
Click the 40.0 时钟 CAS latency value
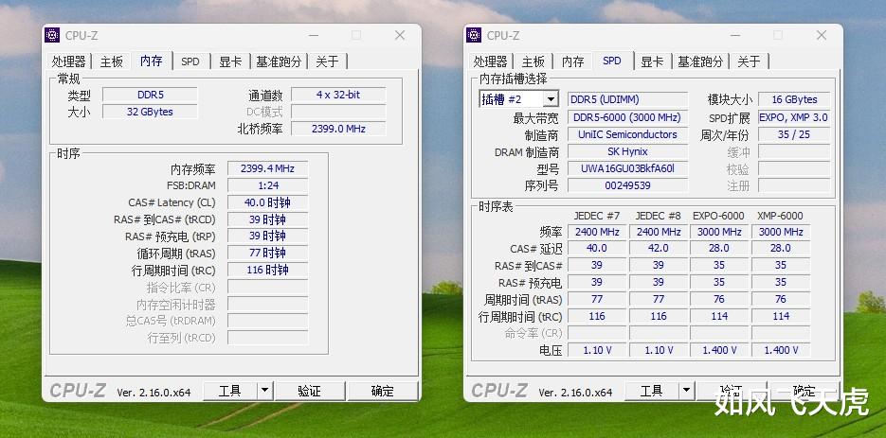(x=268, y=202)
